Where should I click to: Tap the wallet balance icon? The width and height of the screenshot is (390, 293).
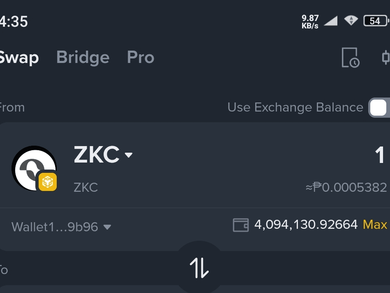[x=241, y=225]
